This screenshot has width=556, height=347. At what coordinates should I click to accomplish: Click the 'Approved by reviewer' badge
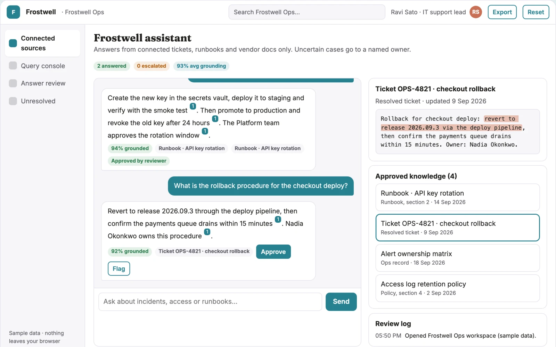139,161
